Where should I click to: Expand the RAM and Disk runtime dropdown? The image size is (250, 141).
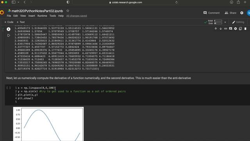pyautogui.click(x=225, y=22)
